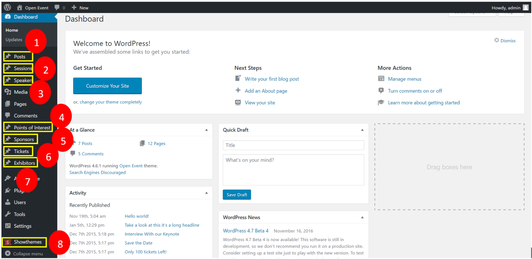Click the Media library icon in sidebar
532x259 pixels.
pyautogui.click(x=8, y=92)
